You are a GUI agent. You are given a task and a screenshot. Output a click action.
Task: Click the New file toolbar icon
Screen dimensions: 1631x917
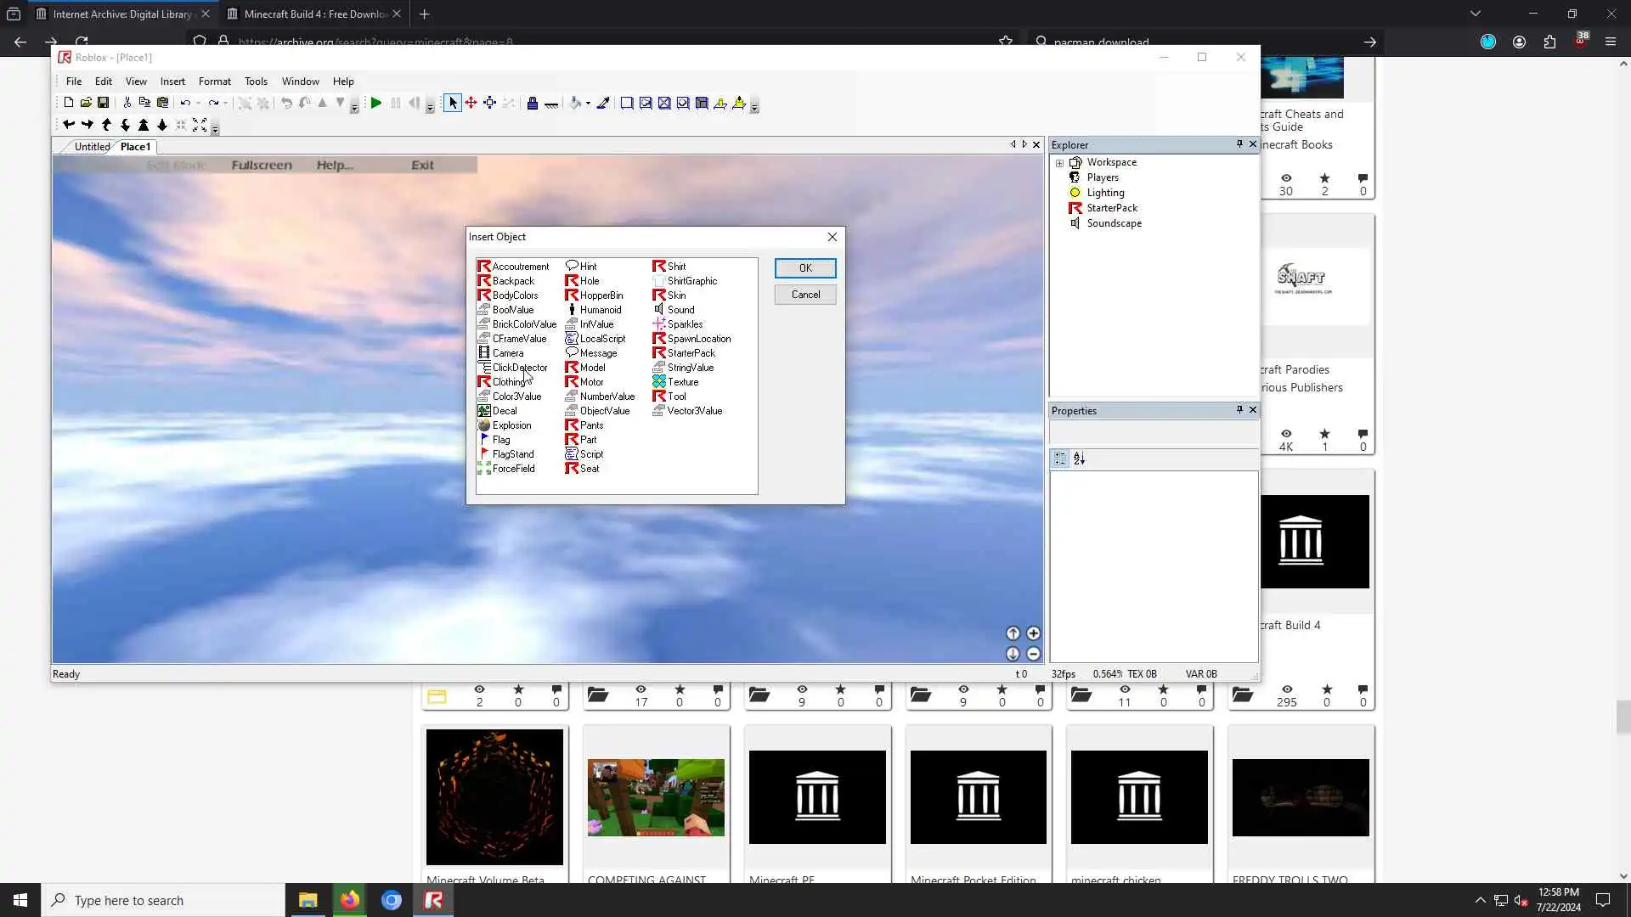pyautogui.click(x=68, y=103)
